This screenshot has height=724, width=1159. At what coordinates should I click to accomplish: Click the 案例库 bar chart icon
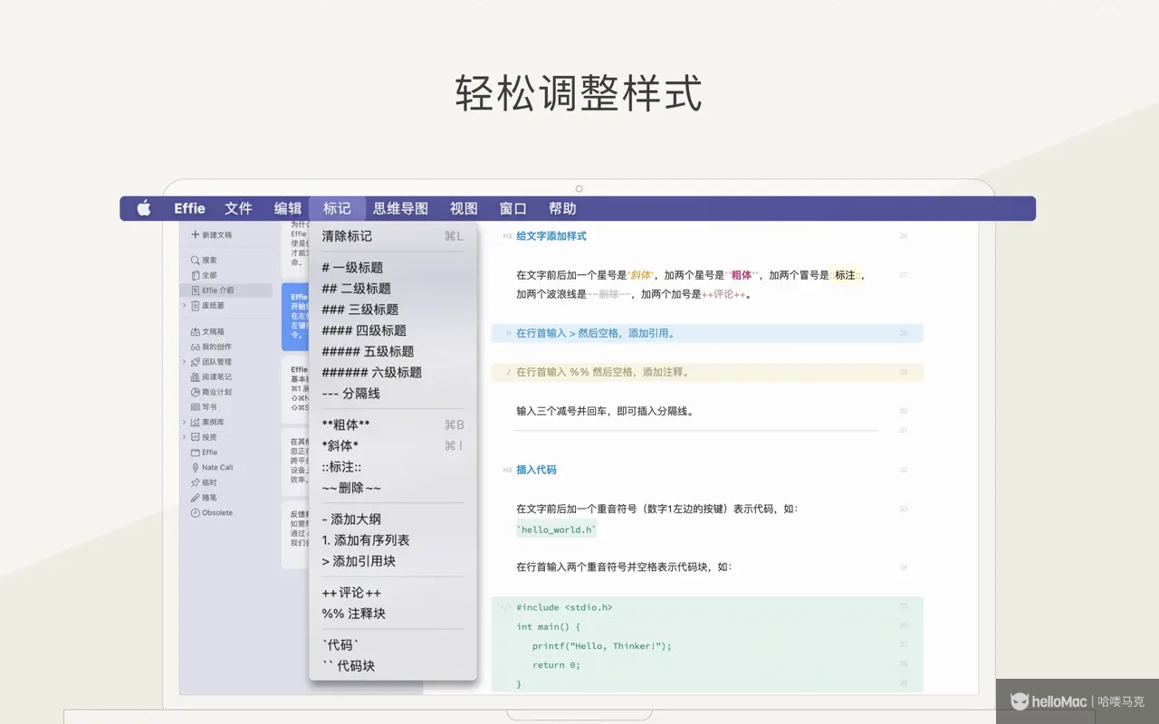195,423
